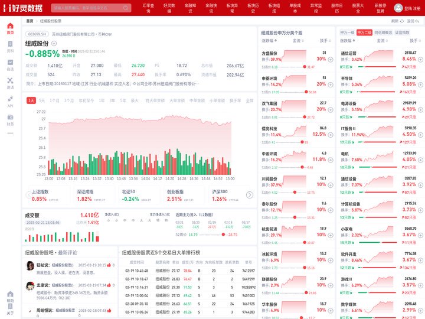Open 新股停复牌 top menu
Image resolution: width=425 pixels, height=319 pixels.
[381, 8]
